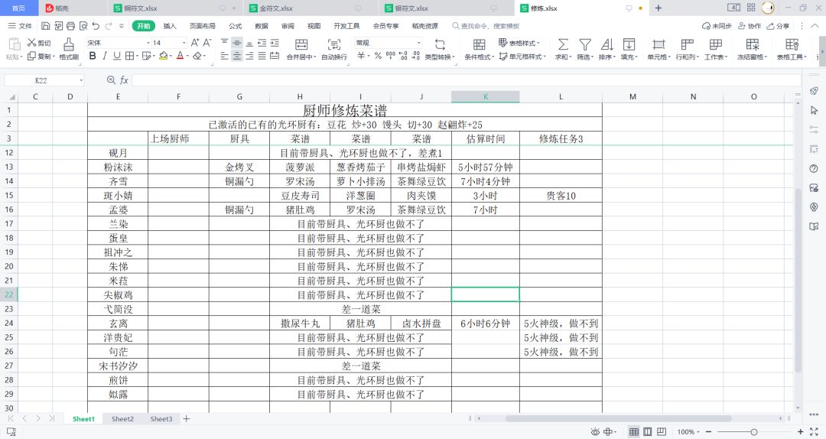826x439 pixels.
Task: Click the Share button
Action: pyautogui.click(x=778, y=26)
